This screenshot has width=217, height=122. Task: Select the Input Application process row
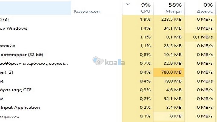(20, 107)
